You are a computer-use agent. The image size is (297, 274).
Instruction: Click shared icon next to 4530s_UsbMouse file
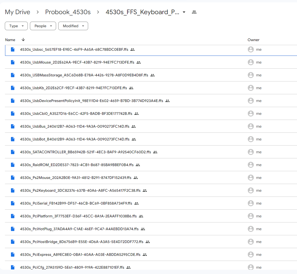click(x=139, y=62)
